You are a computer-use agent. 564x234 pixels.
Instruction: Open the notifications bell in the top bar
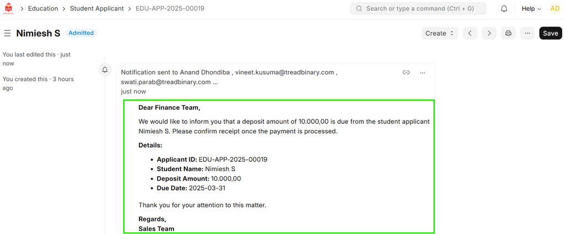(x=504, y=9)
